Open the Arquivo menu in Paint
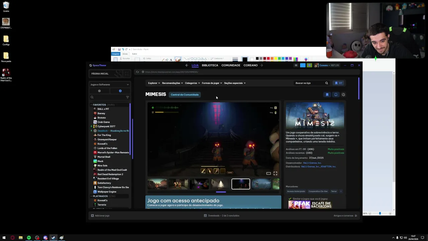 [x=116, y=54]
